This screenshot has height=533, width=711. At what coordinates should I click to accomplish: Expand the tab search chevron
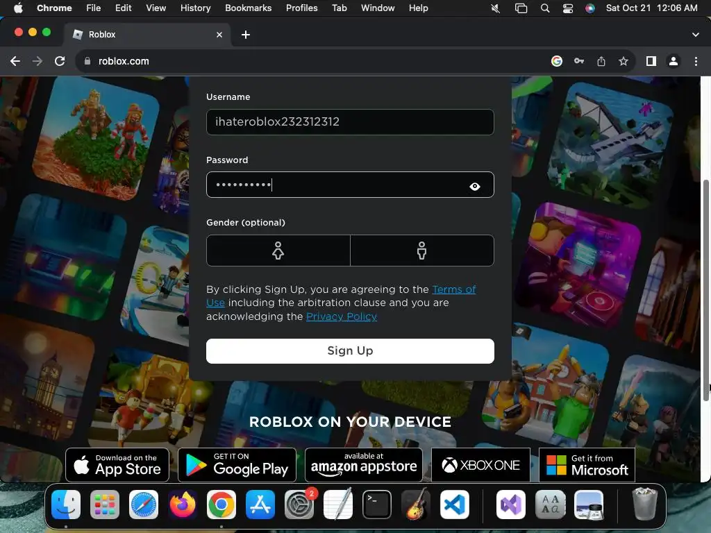pyautogui.click(x=695, y=35)
